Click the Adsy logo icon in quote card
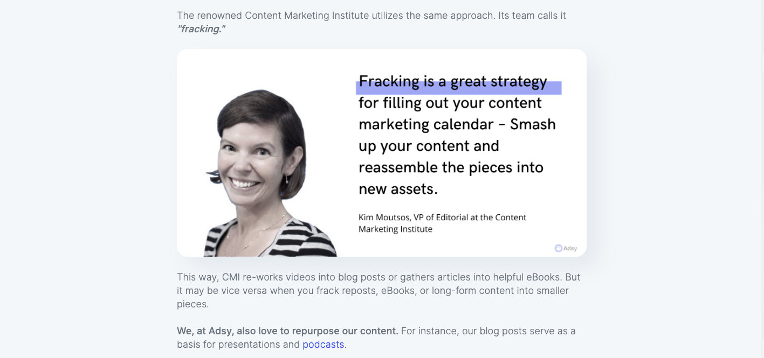The height and width of the screenshot is (358, 764). (x=559, y=248)
